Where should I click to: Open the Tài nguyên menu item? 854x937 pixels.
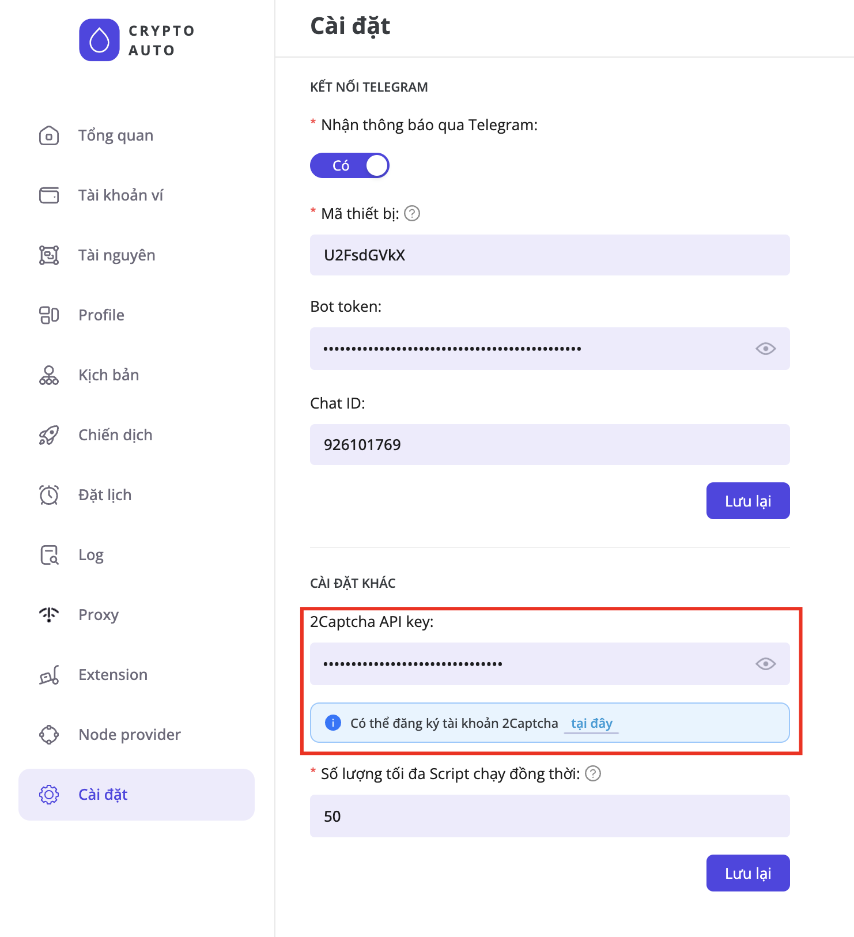coord(116,255)
